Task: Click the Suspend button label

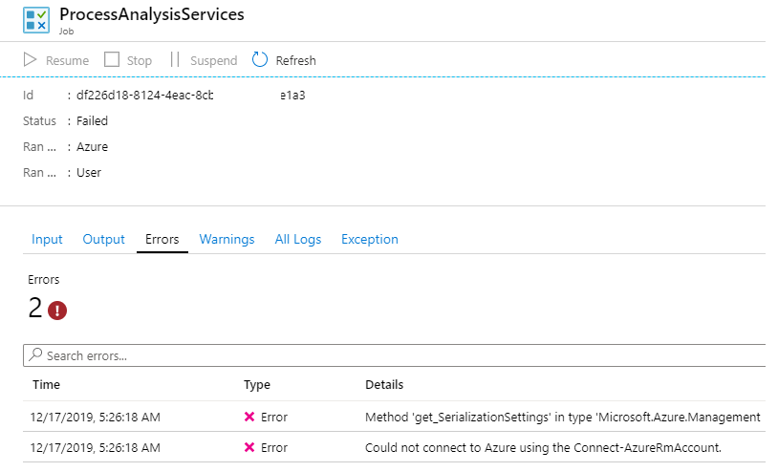Action: coord(214,60)
